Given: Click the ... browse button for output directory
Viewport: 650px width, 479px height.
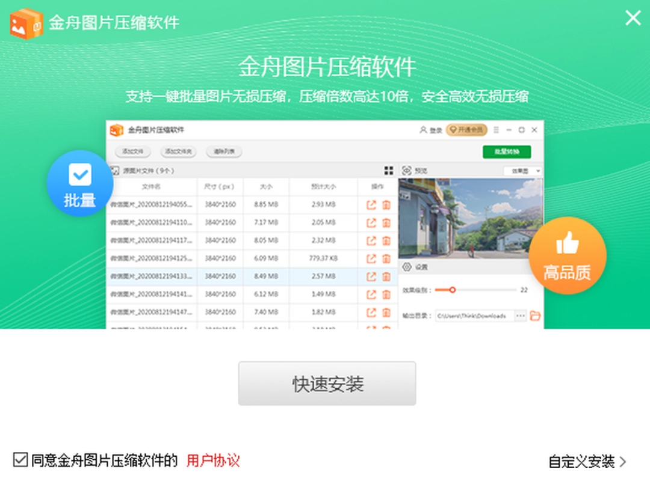Looking at the screenshot, I should click(519, 315).
